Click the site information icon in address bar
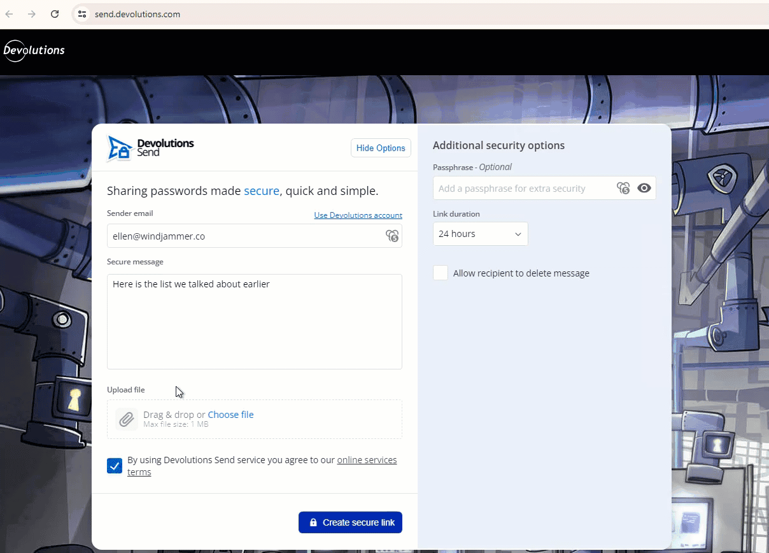This screenshot has width=769, height=553. tap(81, 14)
